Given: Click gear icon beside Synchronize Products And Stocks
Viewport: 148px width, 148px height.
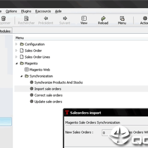Looking at the screenshot, I should 32,82.
